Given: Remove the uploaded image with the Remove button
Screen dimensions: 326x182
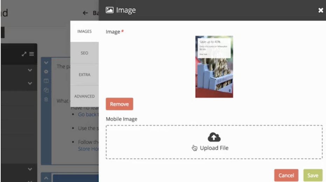Looking at the screenshot, I should tap(119, 104).
